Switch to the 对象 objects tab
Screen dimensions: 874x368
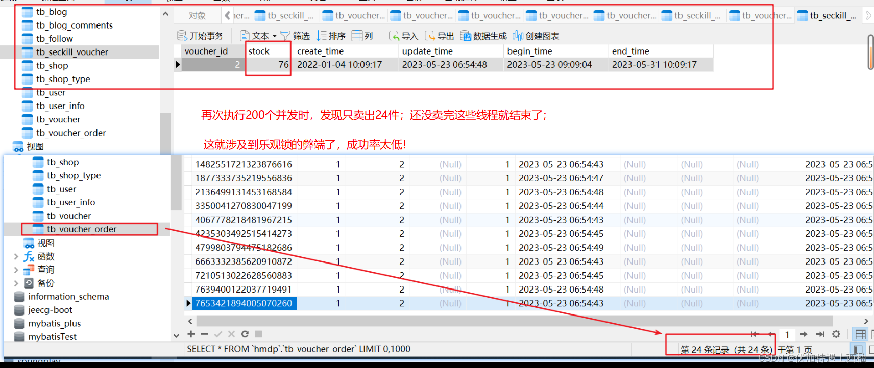point(197,16)
